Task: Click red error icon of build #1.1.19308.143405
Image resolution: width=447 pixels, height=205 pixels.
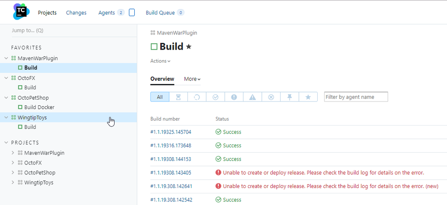Action: pyautogui.click(x=218, y=172)
